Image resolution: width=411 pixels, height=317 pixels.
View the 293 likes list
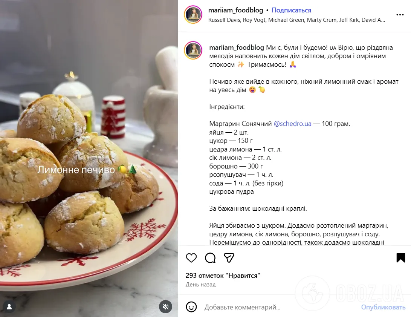click(223, 276)
